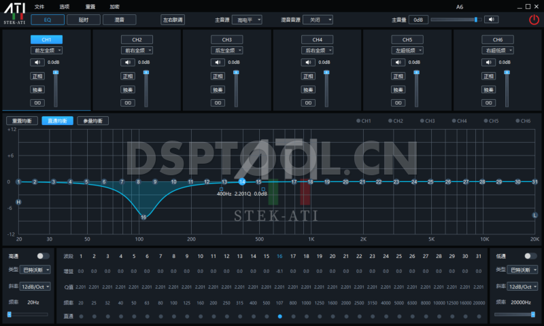Open high-pass 斜率 12dB/Oct dropdown

(35, 287)
